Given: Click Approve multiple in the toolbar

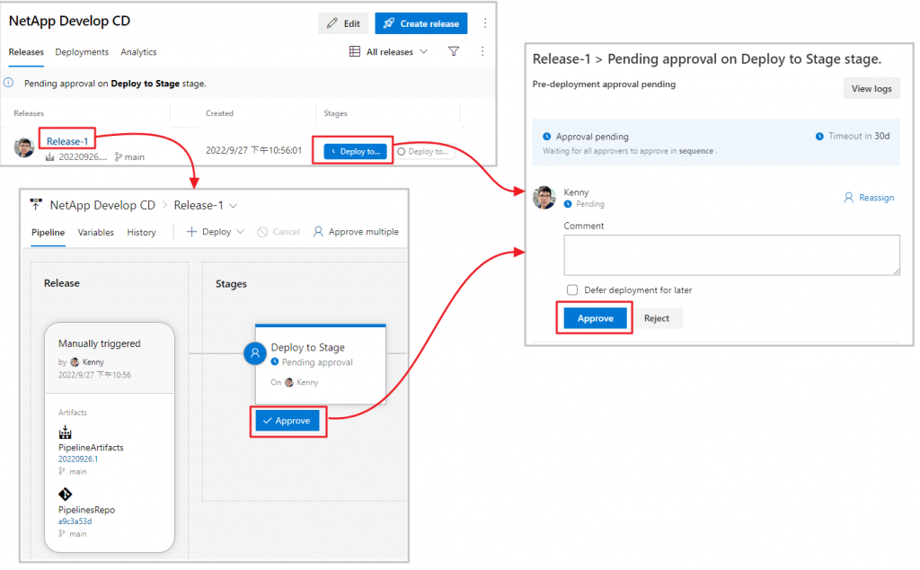Looking at the screenshot, I should tap(356, 232).
